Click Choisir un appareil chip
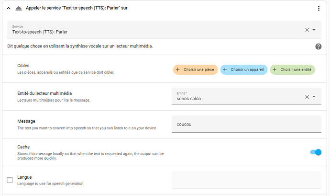The width and height of the screenshot is (330, 196). (x=244, y=69)
